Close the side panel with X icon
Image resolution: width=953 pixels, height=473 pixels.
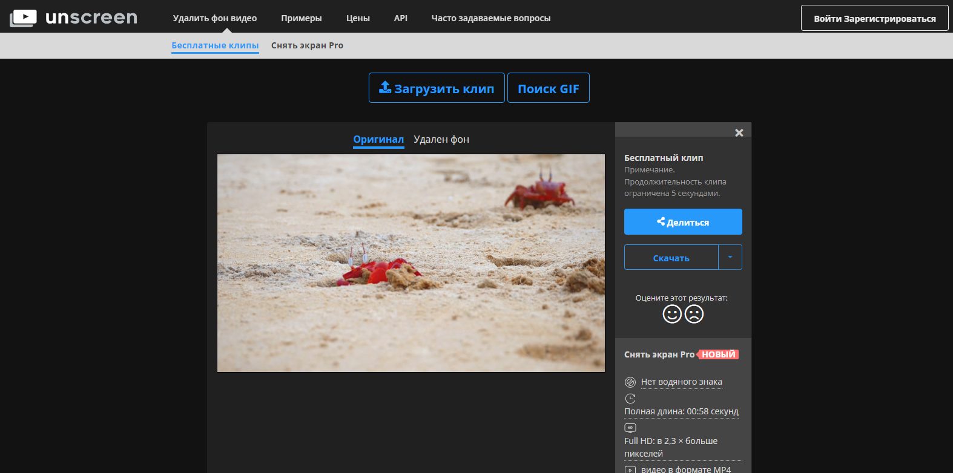tap(739, 132)
